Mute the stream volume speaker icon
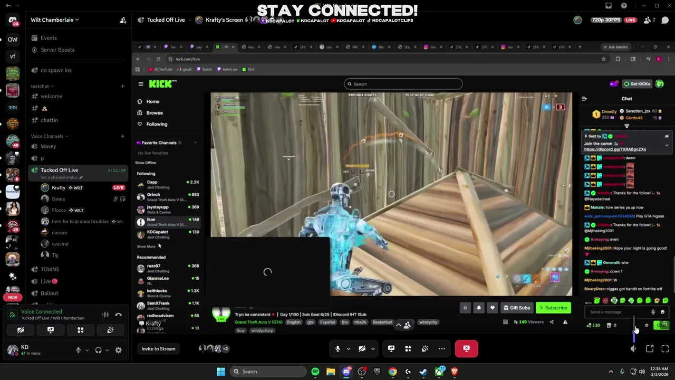675x380 pixels. pos(633,349)
